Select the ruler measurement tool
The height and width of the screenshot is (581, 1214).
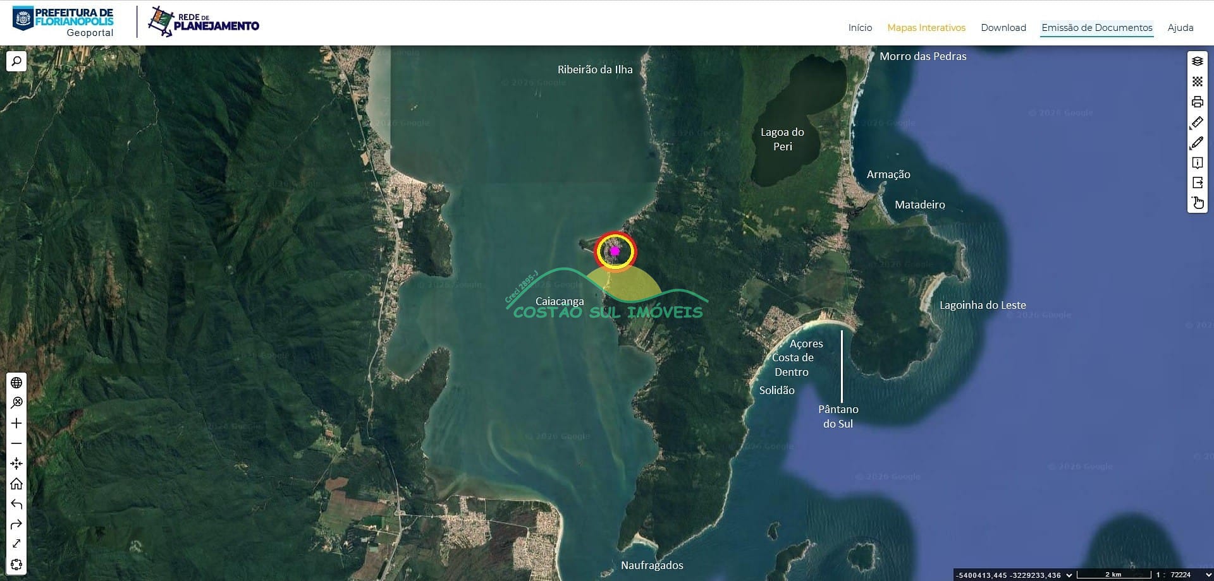(1197, 123)
